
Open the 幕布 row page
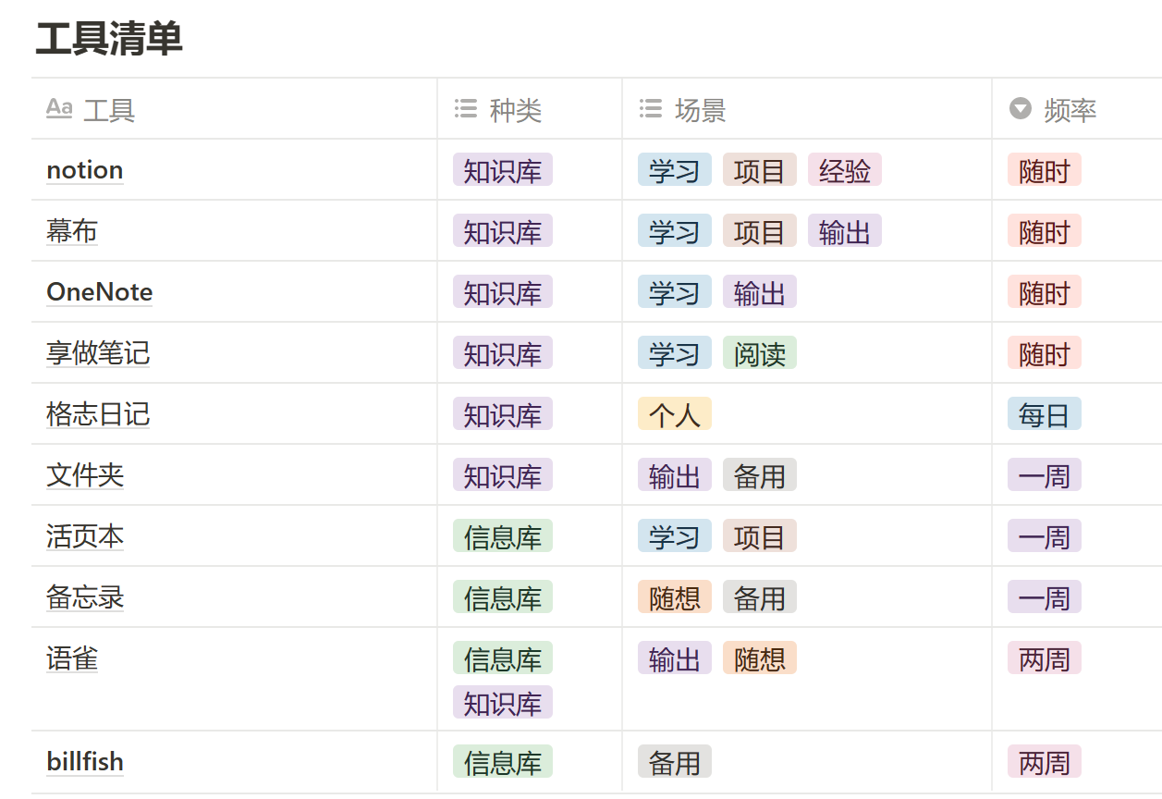(72, 231)
